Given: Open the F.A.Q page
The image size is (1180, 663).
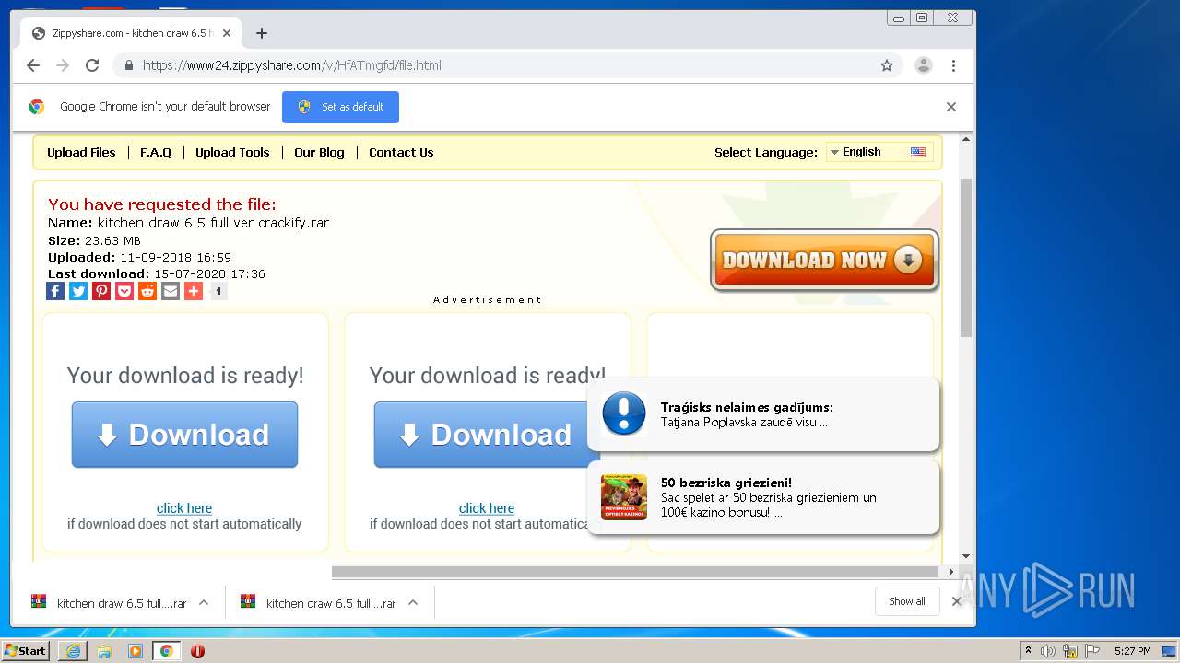Looking at the screenshot, I should [156, 153].
